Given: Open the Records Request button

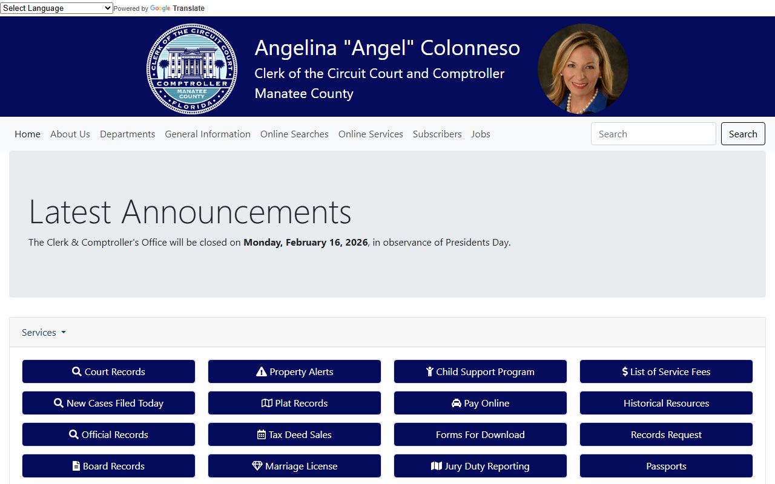Looking at the screenshot, I should click(x=666, y=434).
